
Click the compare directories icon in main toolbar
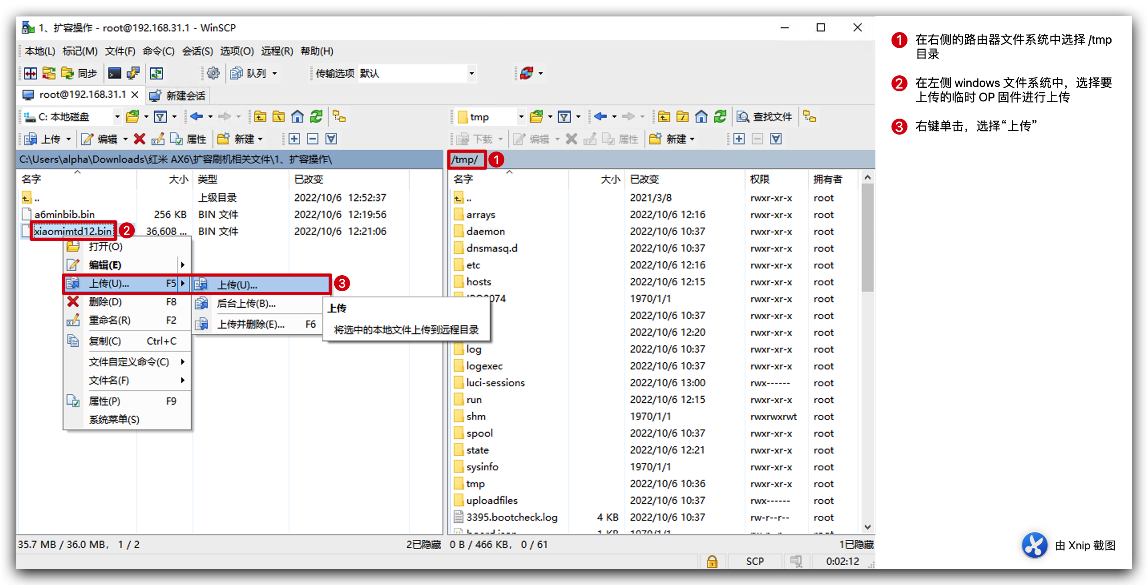pyautogui.click(x=31, y=73)
